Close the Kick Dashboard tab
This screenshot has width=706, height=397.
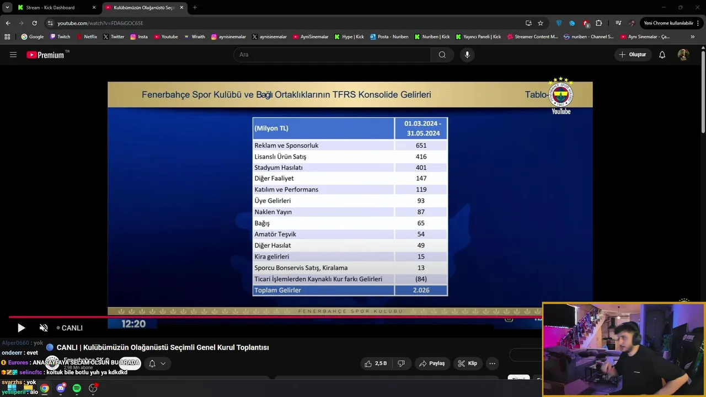(x=94, y=8)
